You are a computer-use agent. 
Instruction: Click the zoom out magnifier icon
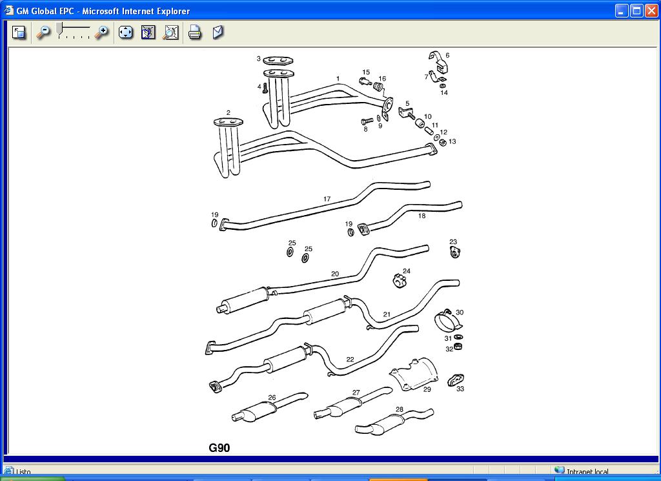pyautogui.click(x=43, y=32)
